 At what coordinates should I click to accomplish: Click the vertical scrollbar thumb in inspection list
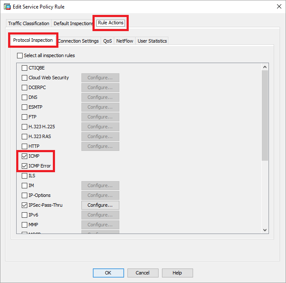pyautogui.click(x=265, y=115)
